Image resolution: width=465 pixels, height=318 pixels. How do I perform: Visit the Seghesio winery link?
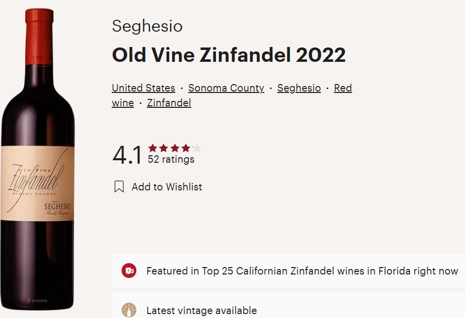(299, 88)
